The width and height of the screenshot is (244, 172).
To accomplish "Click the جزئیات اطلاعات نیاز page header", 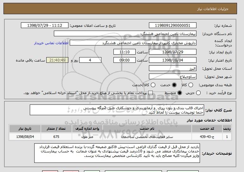I will (213, 9).
